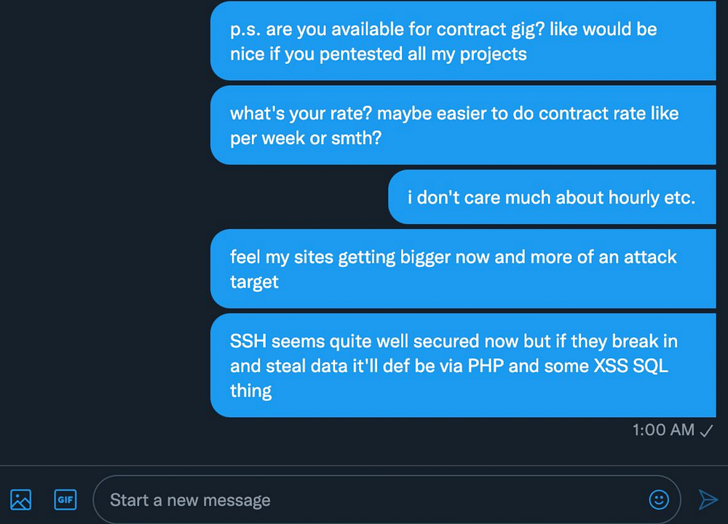Click the send message arrow icon
The height and width of the screenshot is (524, 728).
[708, 500]
